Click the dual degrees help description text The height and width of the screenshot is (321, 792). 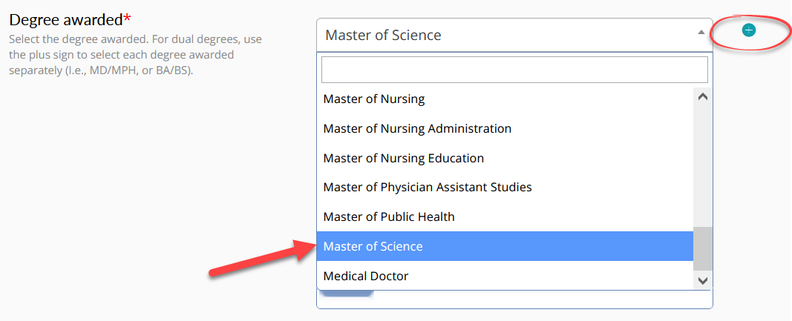pyautogui.click(x=135, y=55)
